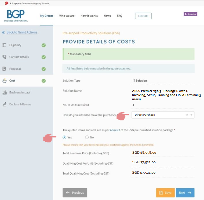Screen dimensions: 204x200
Task: Click the Pre-scoped Productivity Solutions (PSG) heading
Action: [91, 33]
